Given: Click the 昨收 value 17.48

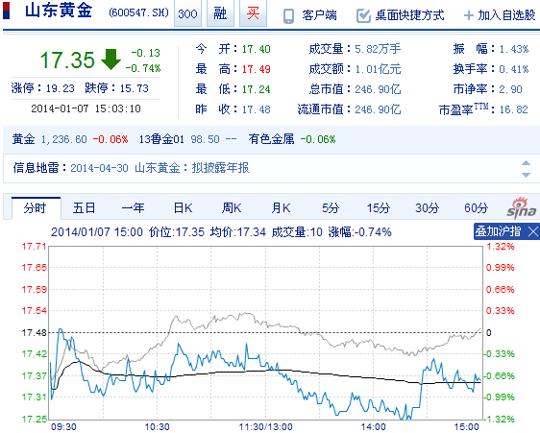Looking at the screenshot, I should 257,109.
